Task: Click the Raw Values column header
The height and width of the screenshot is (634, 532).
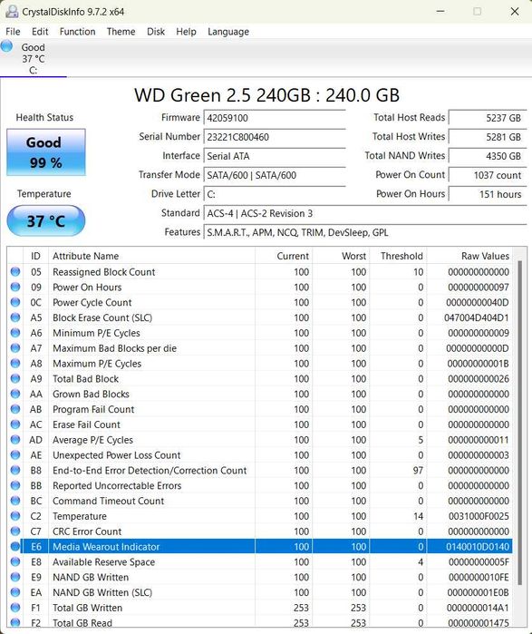Action: [469, 256]
